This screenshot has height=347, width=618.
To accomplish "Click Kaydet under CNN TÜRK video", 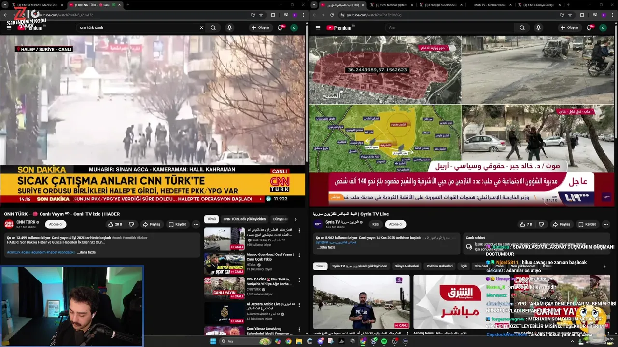I will coord(177,224).
